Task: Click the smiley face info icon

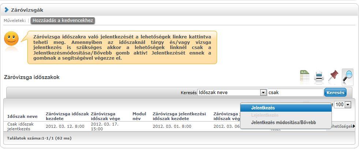Action: [x=11, y=38]
